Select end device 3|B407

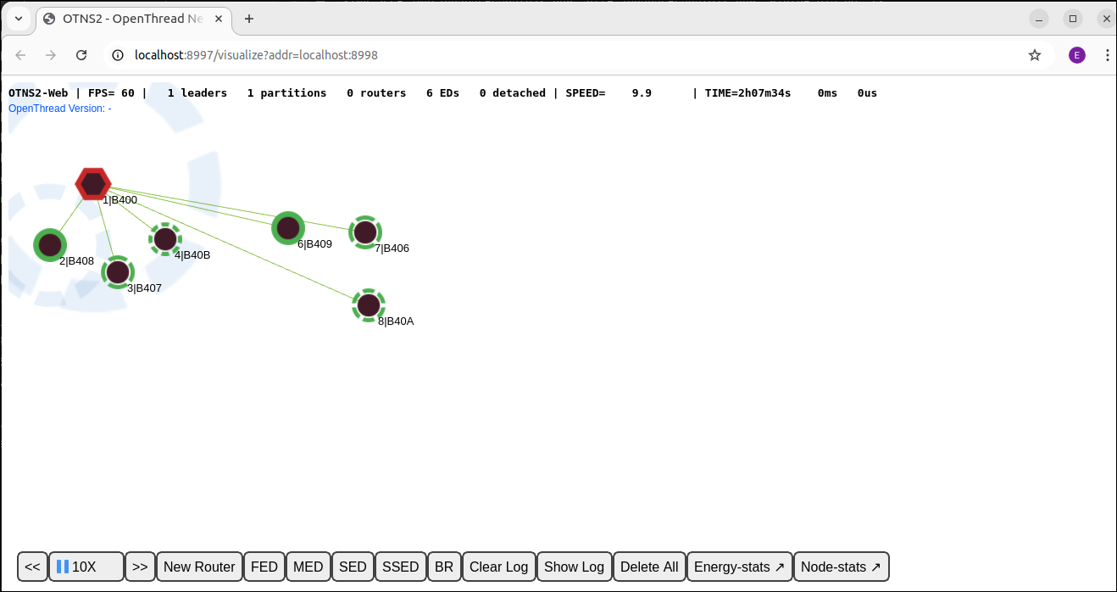click(117, 272)
